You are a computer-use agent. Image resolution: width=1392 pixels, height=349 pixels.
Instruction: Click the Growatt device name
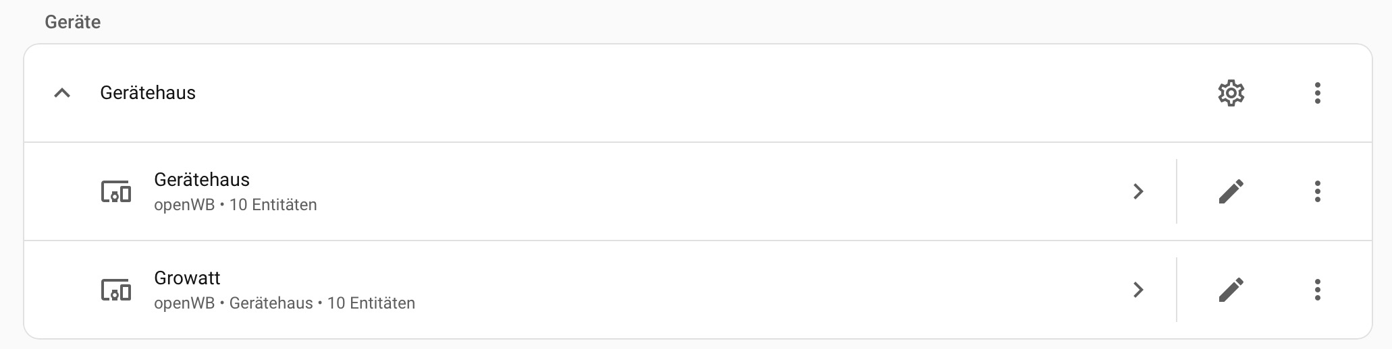point(187,278)
